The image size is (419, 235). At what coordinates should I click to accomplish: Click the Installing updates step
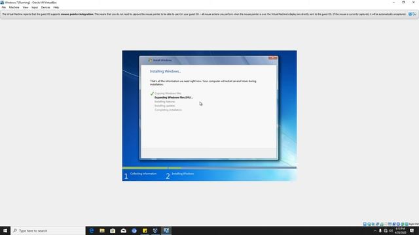[x=164, y=106]
